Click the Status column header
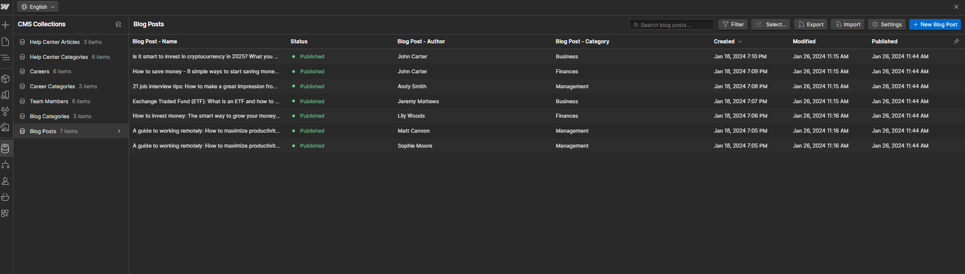Image resolution: width=965 pixels, height=274 pixels. click(299, 41)
